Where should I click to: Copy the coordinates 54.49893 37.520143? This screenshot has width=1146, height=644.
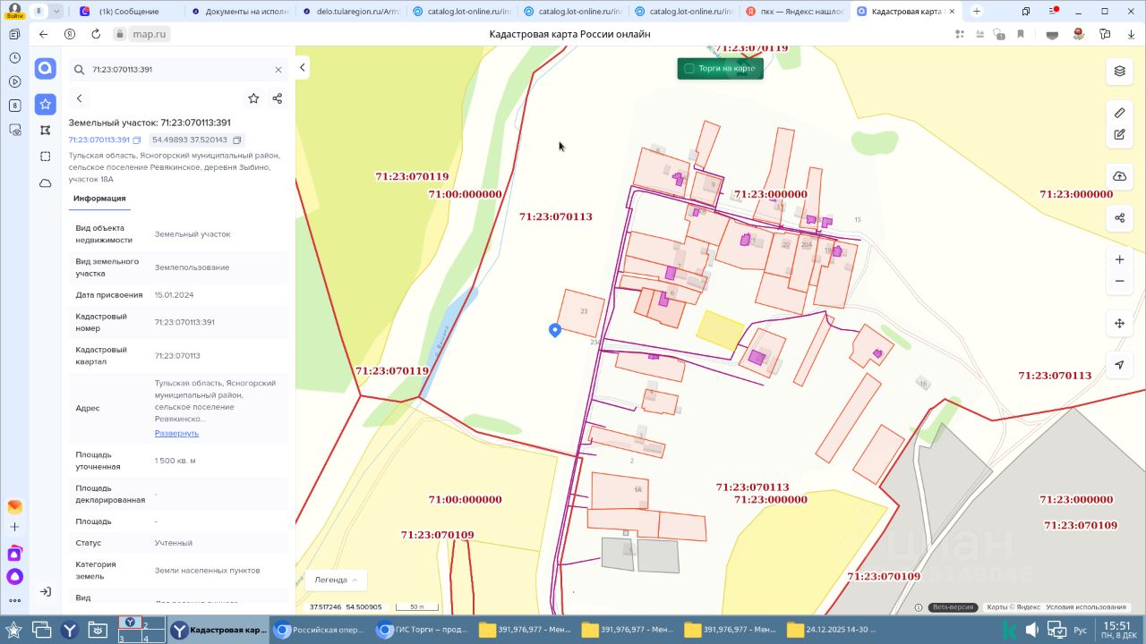tap(237, 140)
